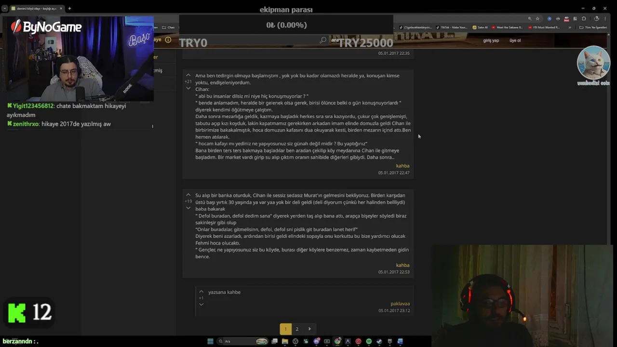Click the '+21' vote score
The height and width of the screenshot is (347, 617).
[x=188, y=81]
